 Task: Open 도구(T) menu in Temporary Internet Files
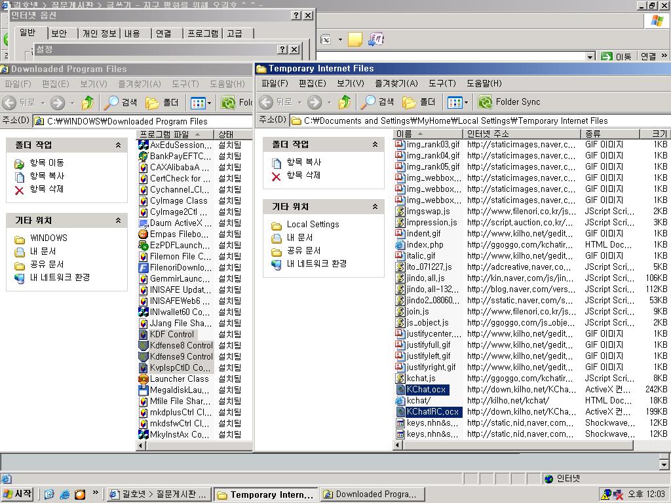(442, 83)
